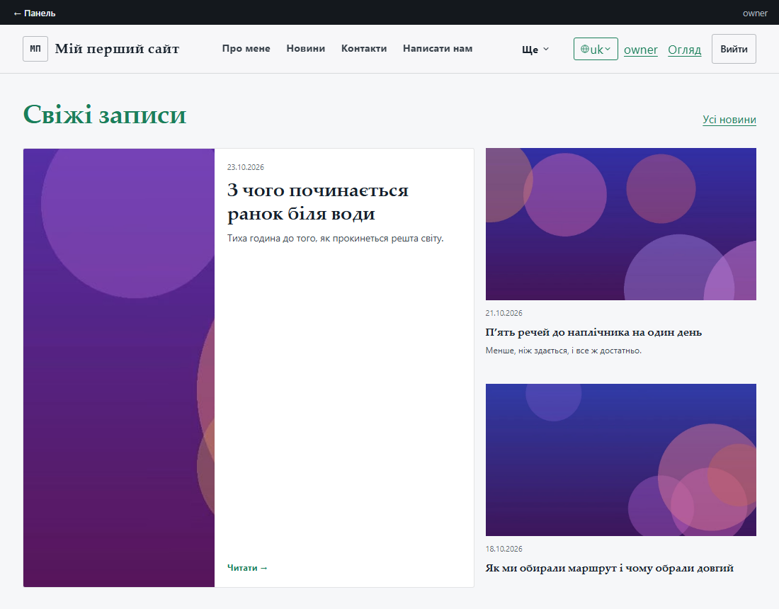Image resolution: width=779 pixels, height=609 pixels.
Task: Click excerpt Тиха година до того
Action: pos(336,239)
